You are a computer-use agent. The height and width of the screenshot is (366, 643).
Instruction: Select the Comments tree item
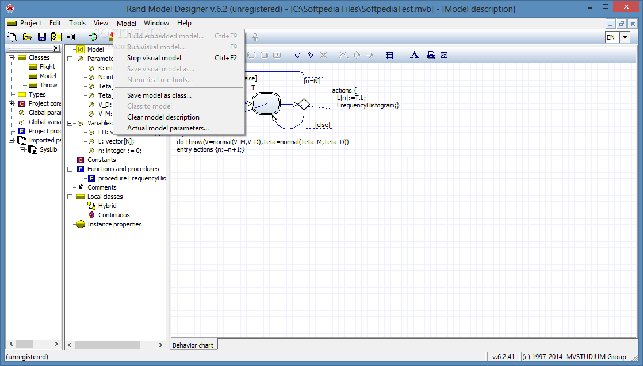click(x=102, y=187)
